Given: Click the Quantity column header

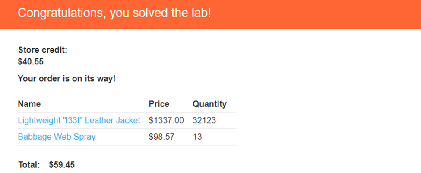Looking at the screenshot, I should 209,104.
